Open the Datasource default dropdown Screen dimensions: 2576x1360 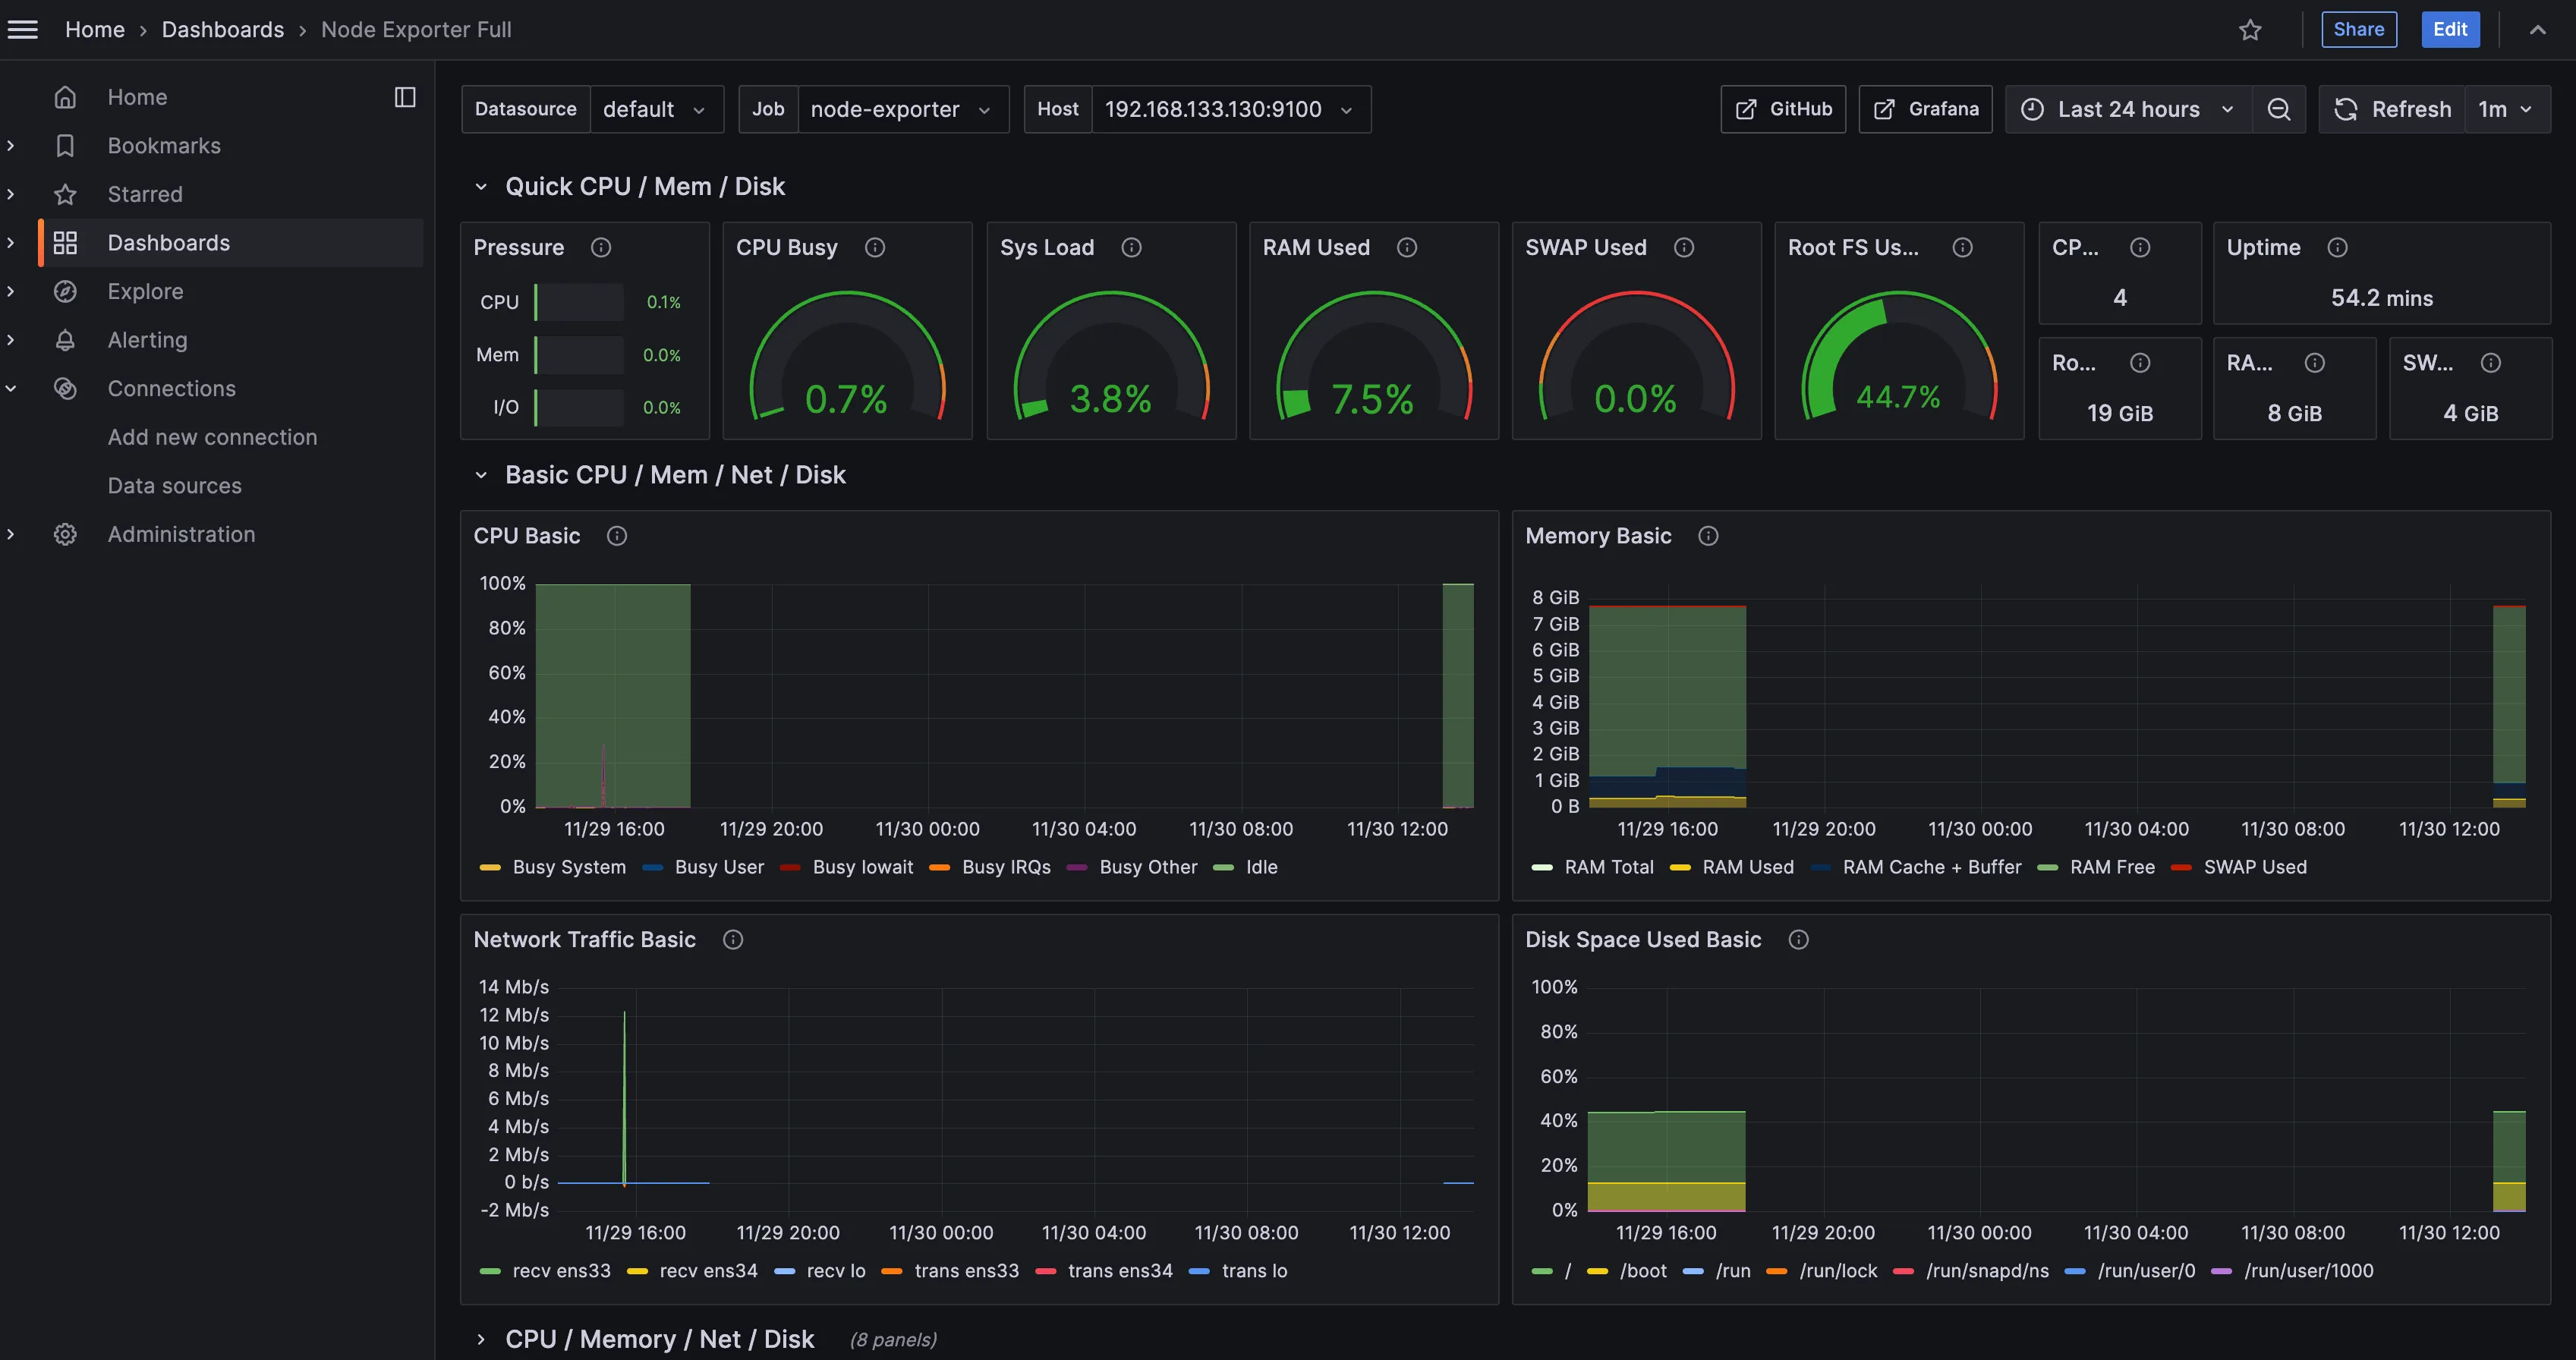[x=655, y=109]
